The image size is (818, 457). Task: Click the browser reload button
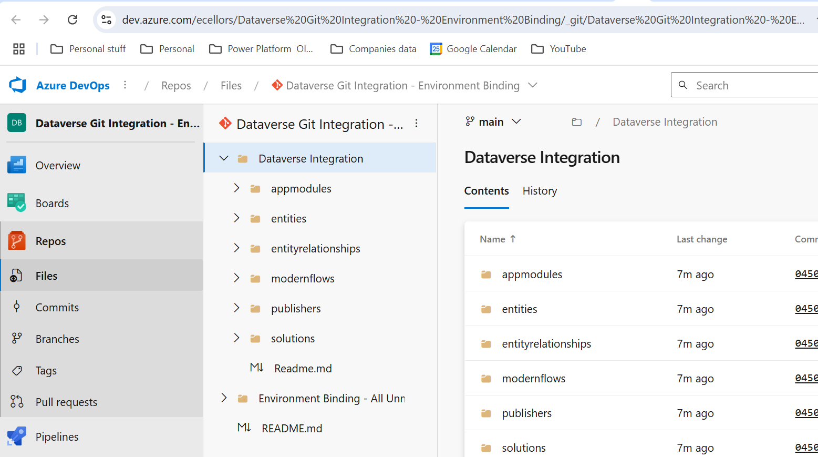click(73, 20)
